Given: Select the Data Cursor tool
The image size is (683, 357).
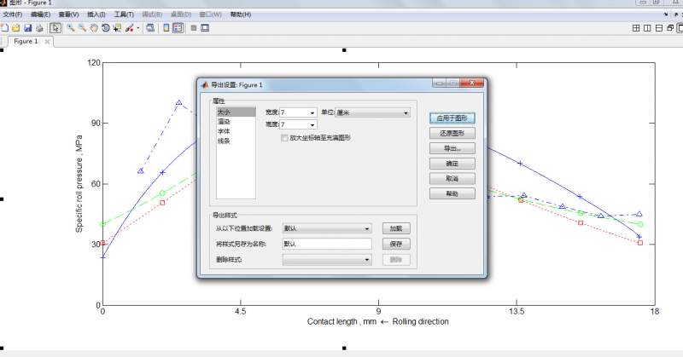Looking at the screenshot, I should tap(117, 28).
